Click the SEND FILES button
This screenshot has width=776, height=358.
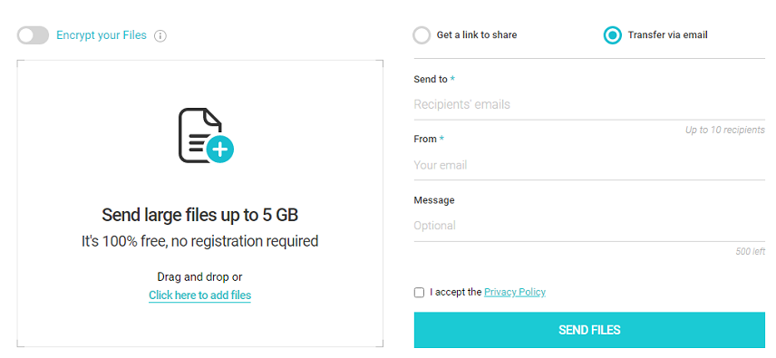(x=589, y=330)
